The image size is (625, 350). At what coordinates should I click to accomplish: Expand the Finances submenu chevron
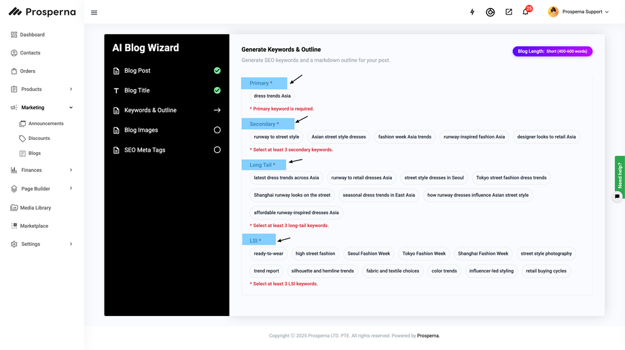tap(71, 170)
